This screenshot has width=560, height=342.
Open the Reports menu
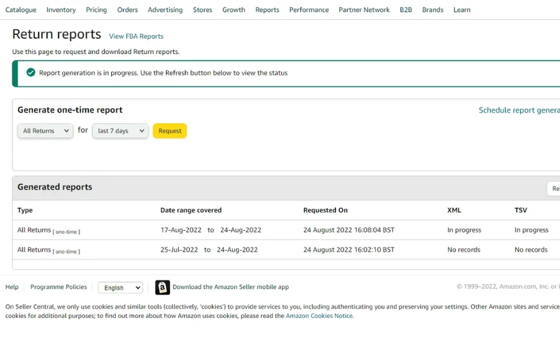[x=267, y=10]
